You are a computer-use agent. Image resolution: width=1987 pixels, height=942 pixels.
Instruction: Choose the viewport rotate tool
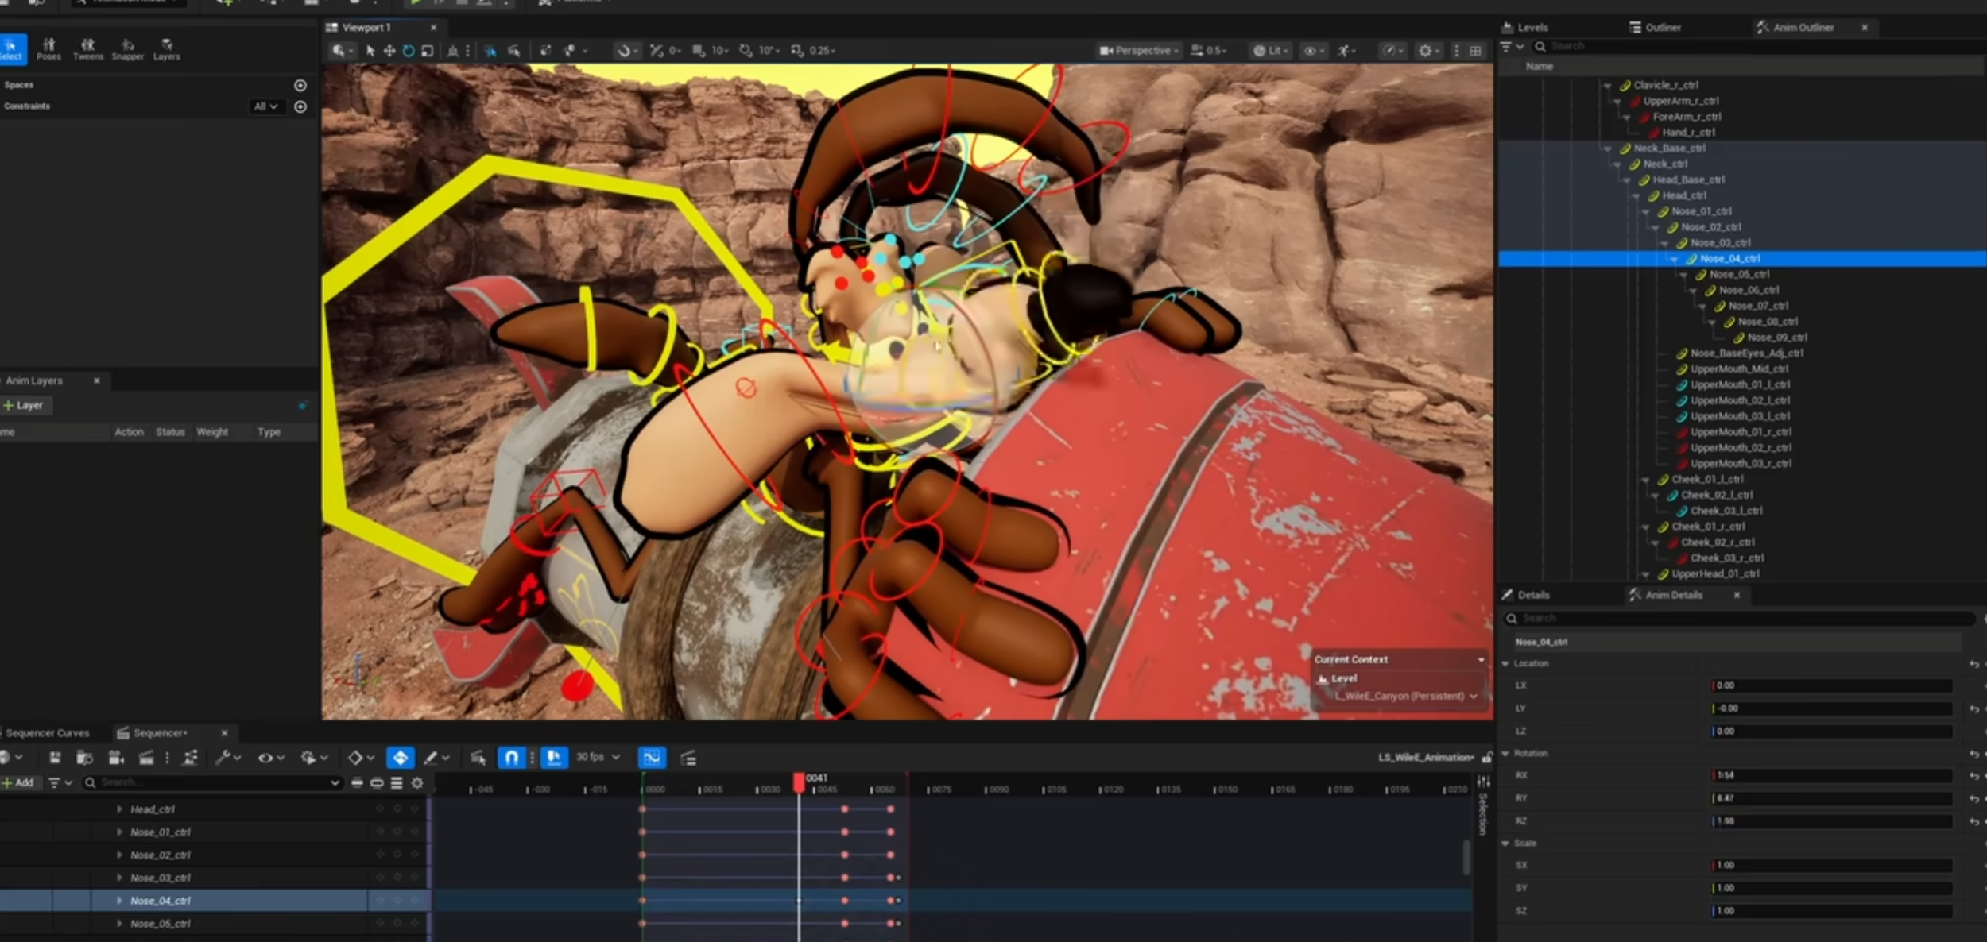tap(409, 51)
